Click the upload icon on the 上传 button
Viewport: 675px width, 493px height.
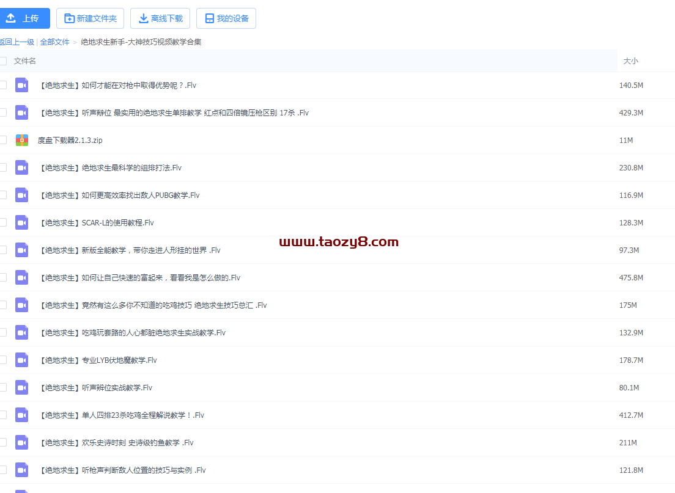(x=10, y=18)
